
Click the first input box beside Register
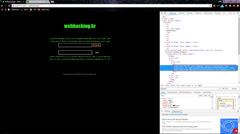tap(75, 45)
